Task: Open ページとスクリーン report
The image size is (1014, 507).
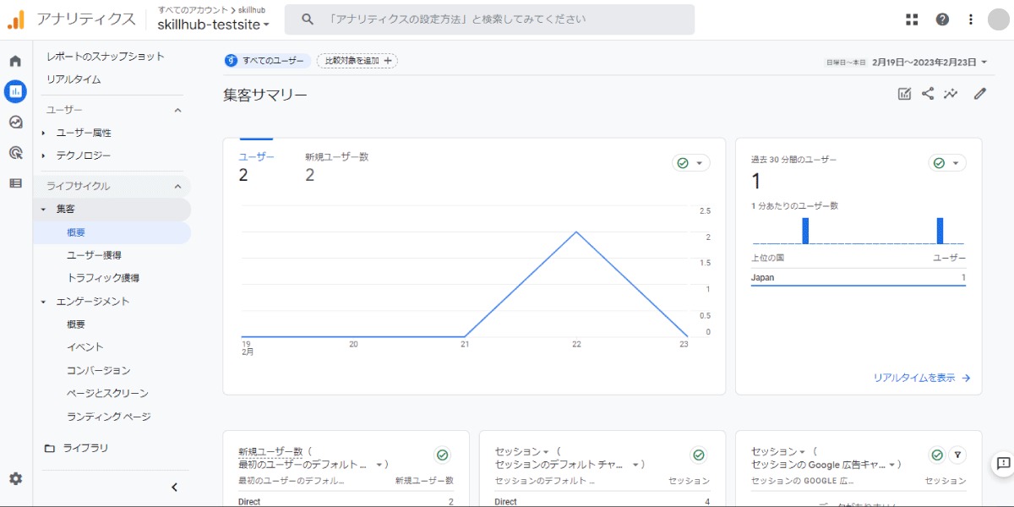Action: (107, 394)
